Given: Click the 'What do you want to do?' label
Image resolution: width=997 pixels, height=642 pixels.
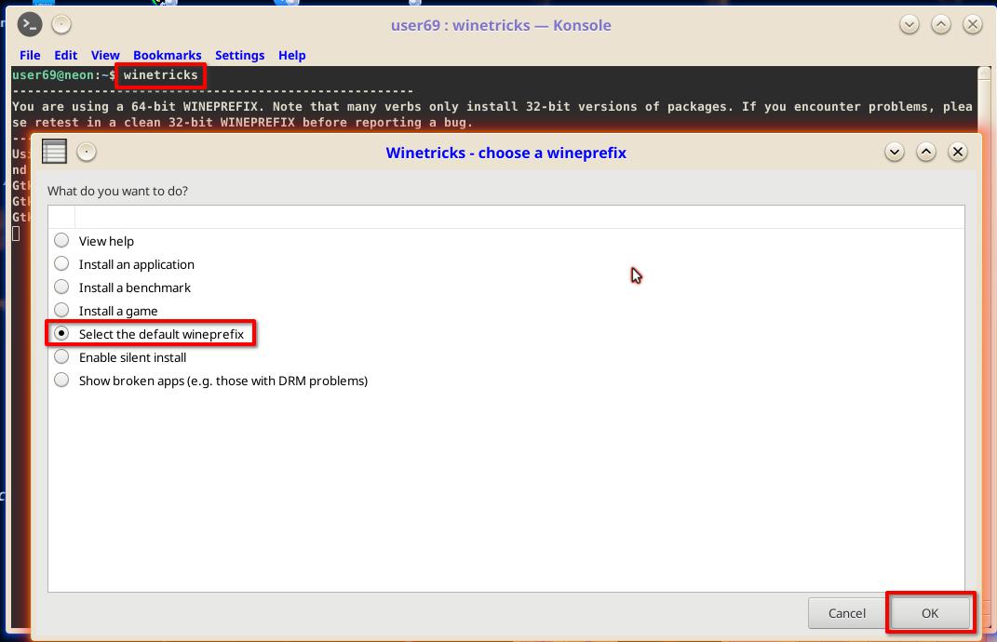Looking at the screenshot, I should click(x=117, y=191).
